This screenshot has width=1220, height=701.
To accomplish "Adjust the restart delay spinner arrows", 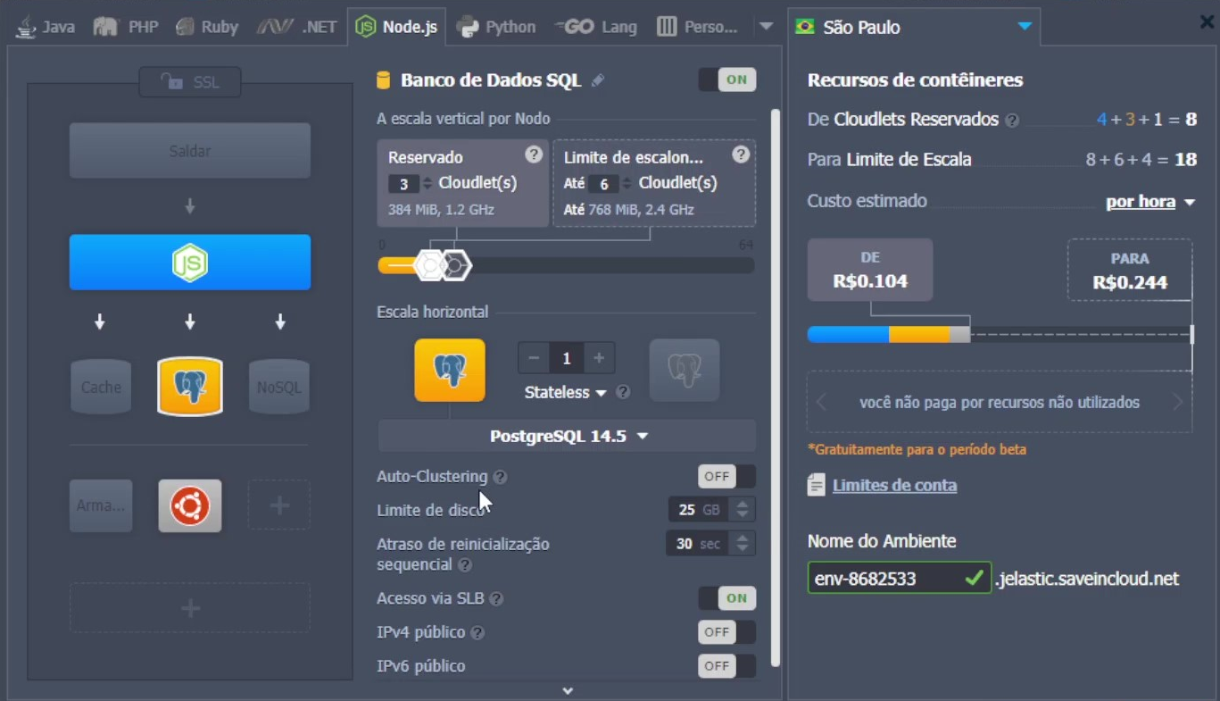I will tap(743, 544).
